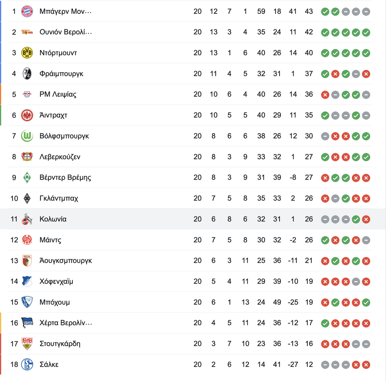The width and height of the screenshot is (386, 381).
Task: Click the Schalke 04 blue badge
Action: 27,365
